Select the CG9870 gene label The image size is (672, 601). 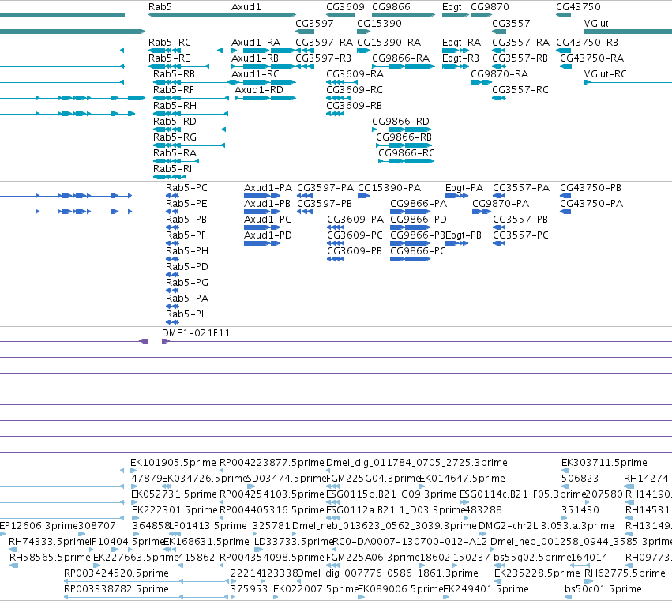[490, 7]
